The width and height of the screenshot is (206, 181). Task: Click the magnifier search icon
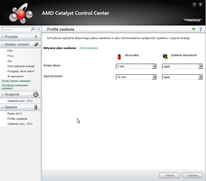(32, 29)
